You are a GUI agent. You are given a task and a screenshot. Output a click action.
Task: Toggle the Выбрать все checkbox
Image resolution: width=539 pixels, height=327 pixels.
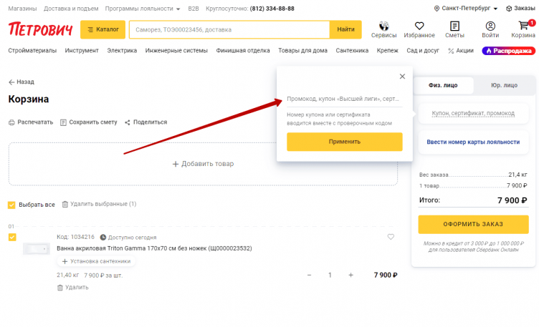11,205
